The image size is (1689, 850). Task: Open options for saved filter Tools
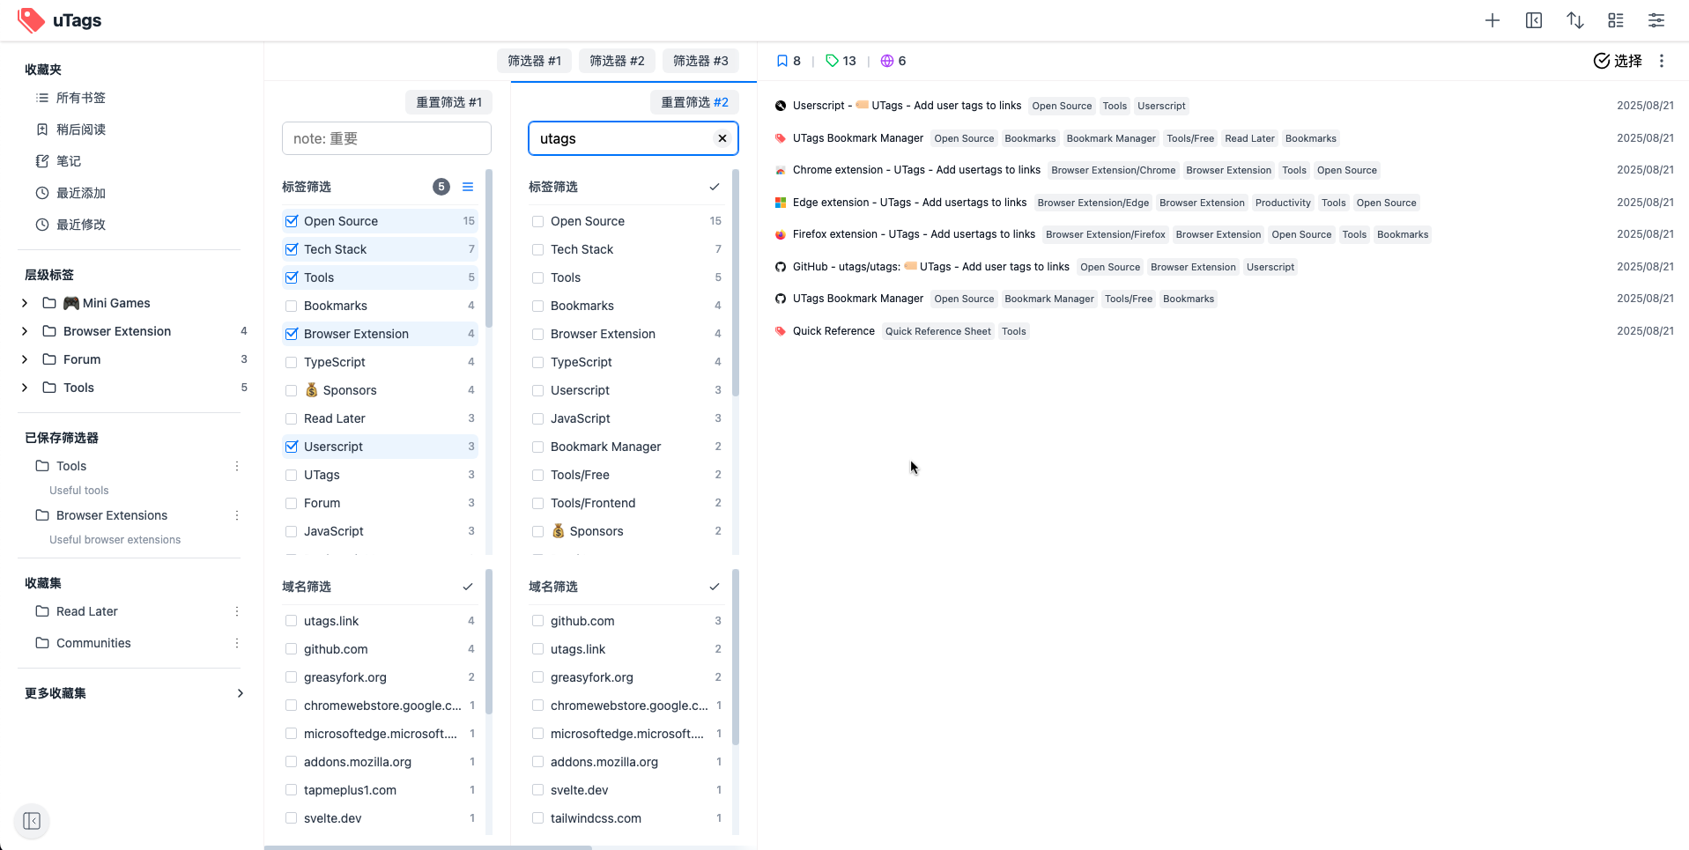coord(236,466)
